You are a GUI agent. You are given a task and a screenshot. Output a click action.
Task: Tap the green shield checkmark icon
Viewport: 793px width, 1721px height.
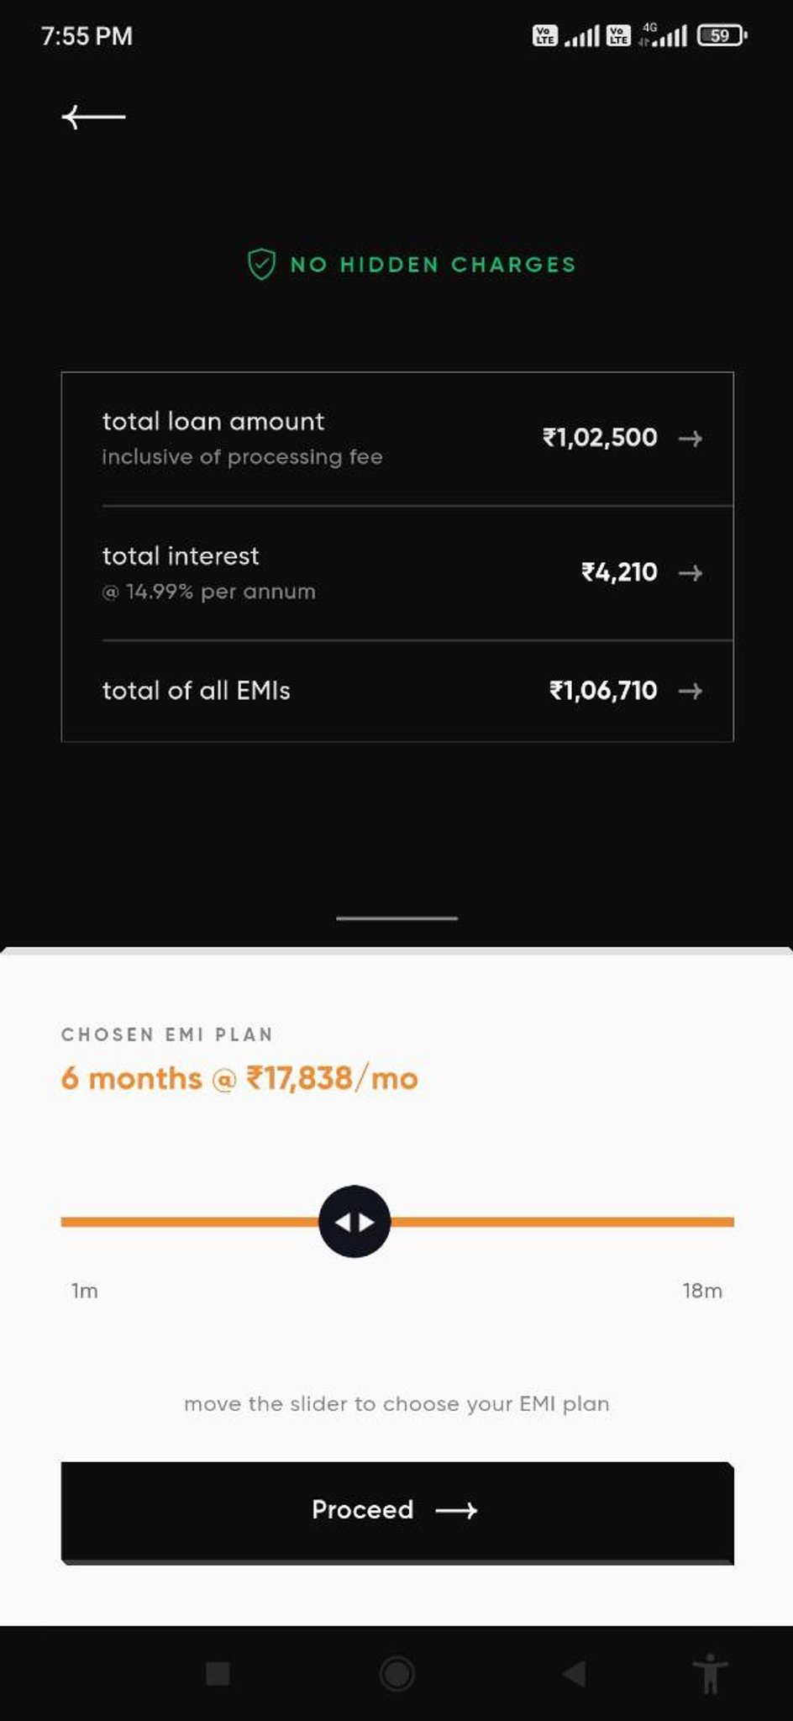261,264
